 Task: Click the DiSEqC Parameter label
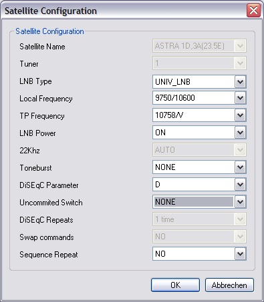[x=49, y=185]
